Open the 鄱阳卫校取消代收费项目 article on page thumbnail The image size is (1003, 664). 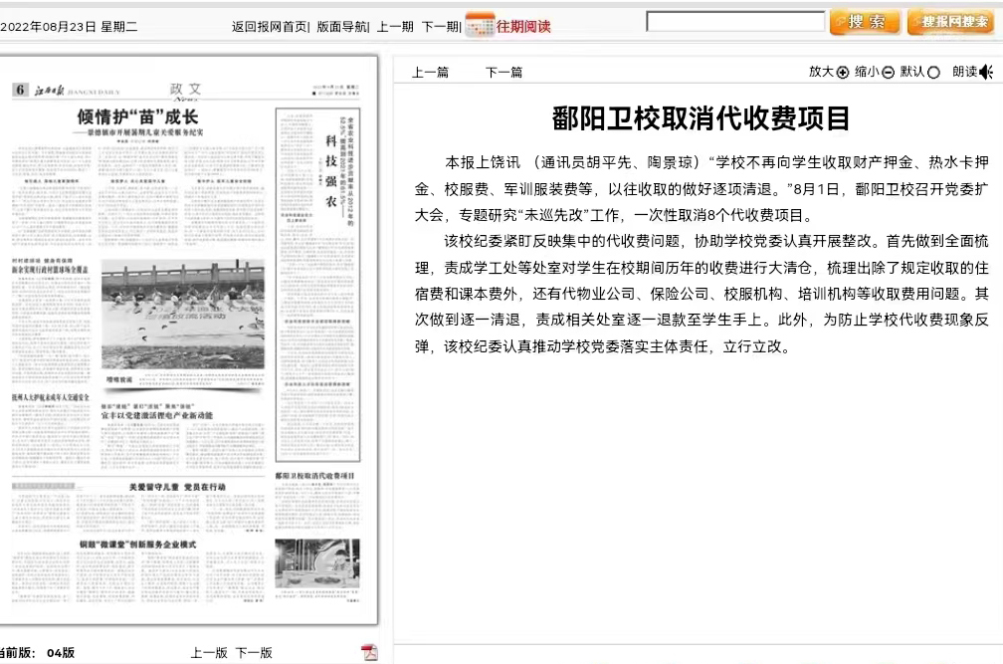[314, 476]
